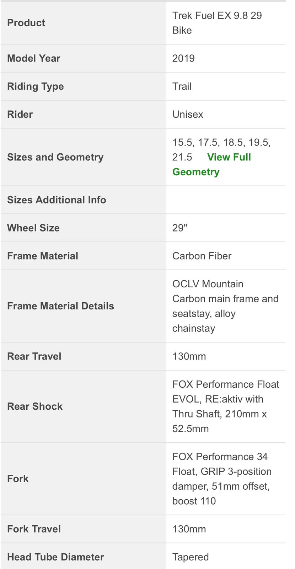The width and height of the screenshot is (295, 569).
Task: Select the Carbon Fiber frame material value
Action: click(202, 256)
